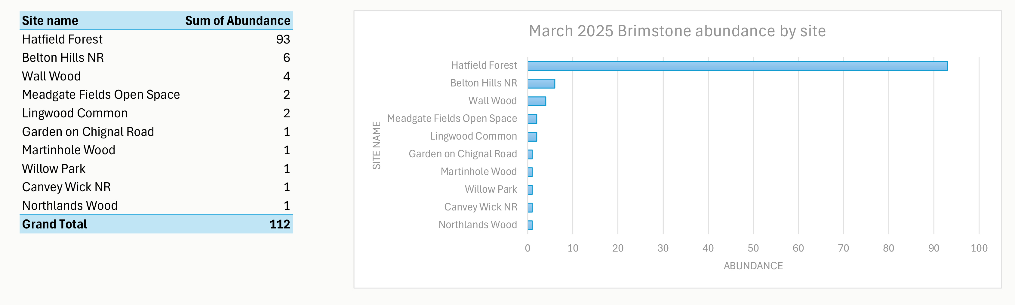Viewport: 1015px width, 305px height.
Task: Click the Hatfield Forest table row label
Action: (62, 39)
